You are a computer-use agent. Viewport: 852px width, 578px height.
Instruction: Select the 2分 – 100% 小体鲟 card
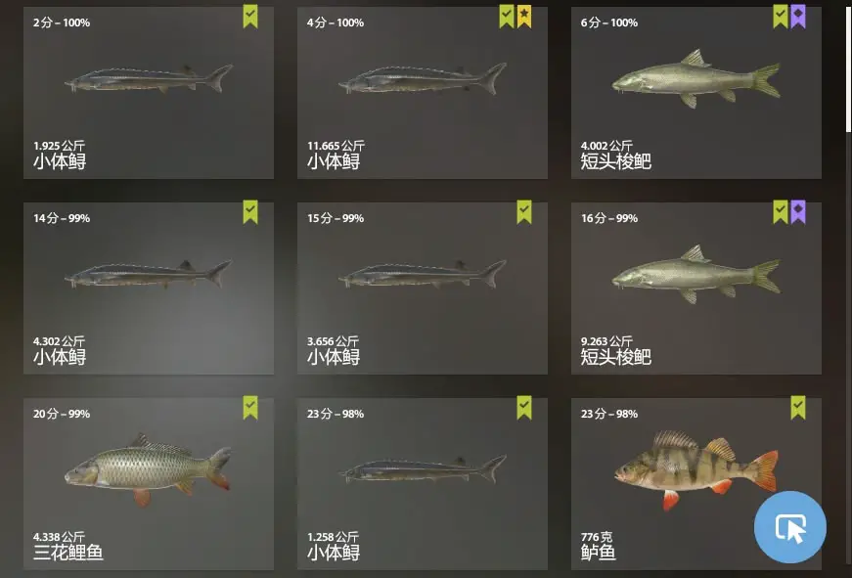click(x=149, y=93)
